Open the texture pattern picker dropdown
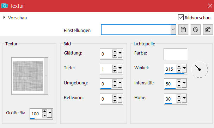The height and width of the screenshot is (128, 214). tap(46, 76)
